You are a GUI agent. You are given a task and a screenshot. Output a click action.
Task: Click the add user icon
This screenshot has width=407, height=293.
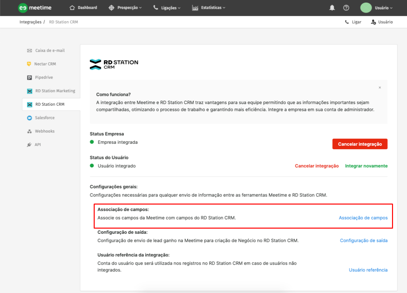click(373, 22)
